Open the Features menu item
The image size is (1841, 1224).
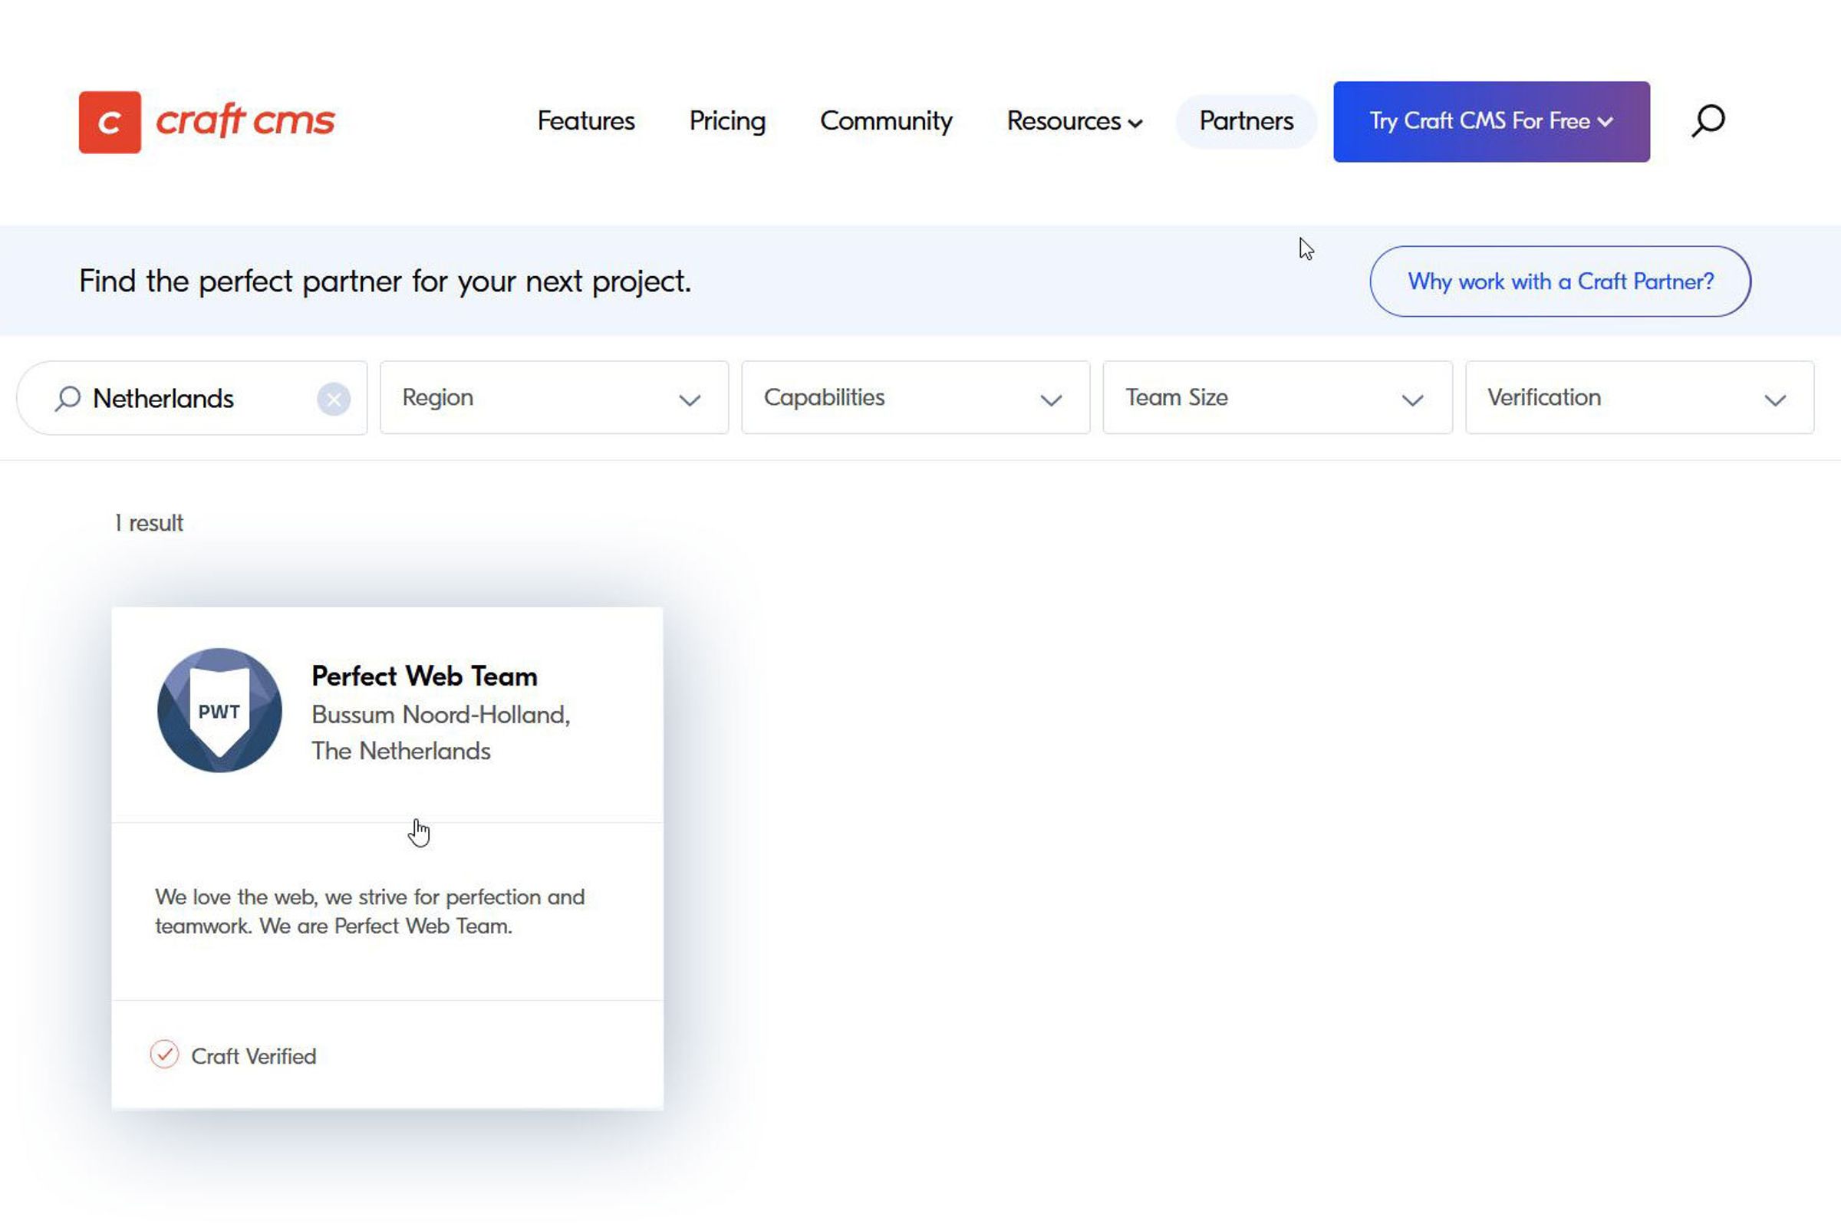tap(585, 121)
